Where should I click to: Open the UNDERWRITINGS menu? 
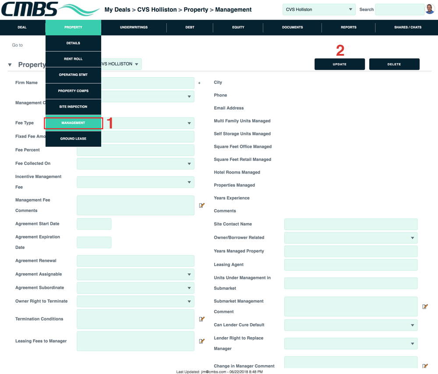click(x=134, y=27)
